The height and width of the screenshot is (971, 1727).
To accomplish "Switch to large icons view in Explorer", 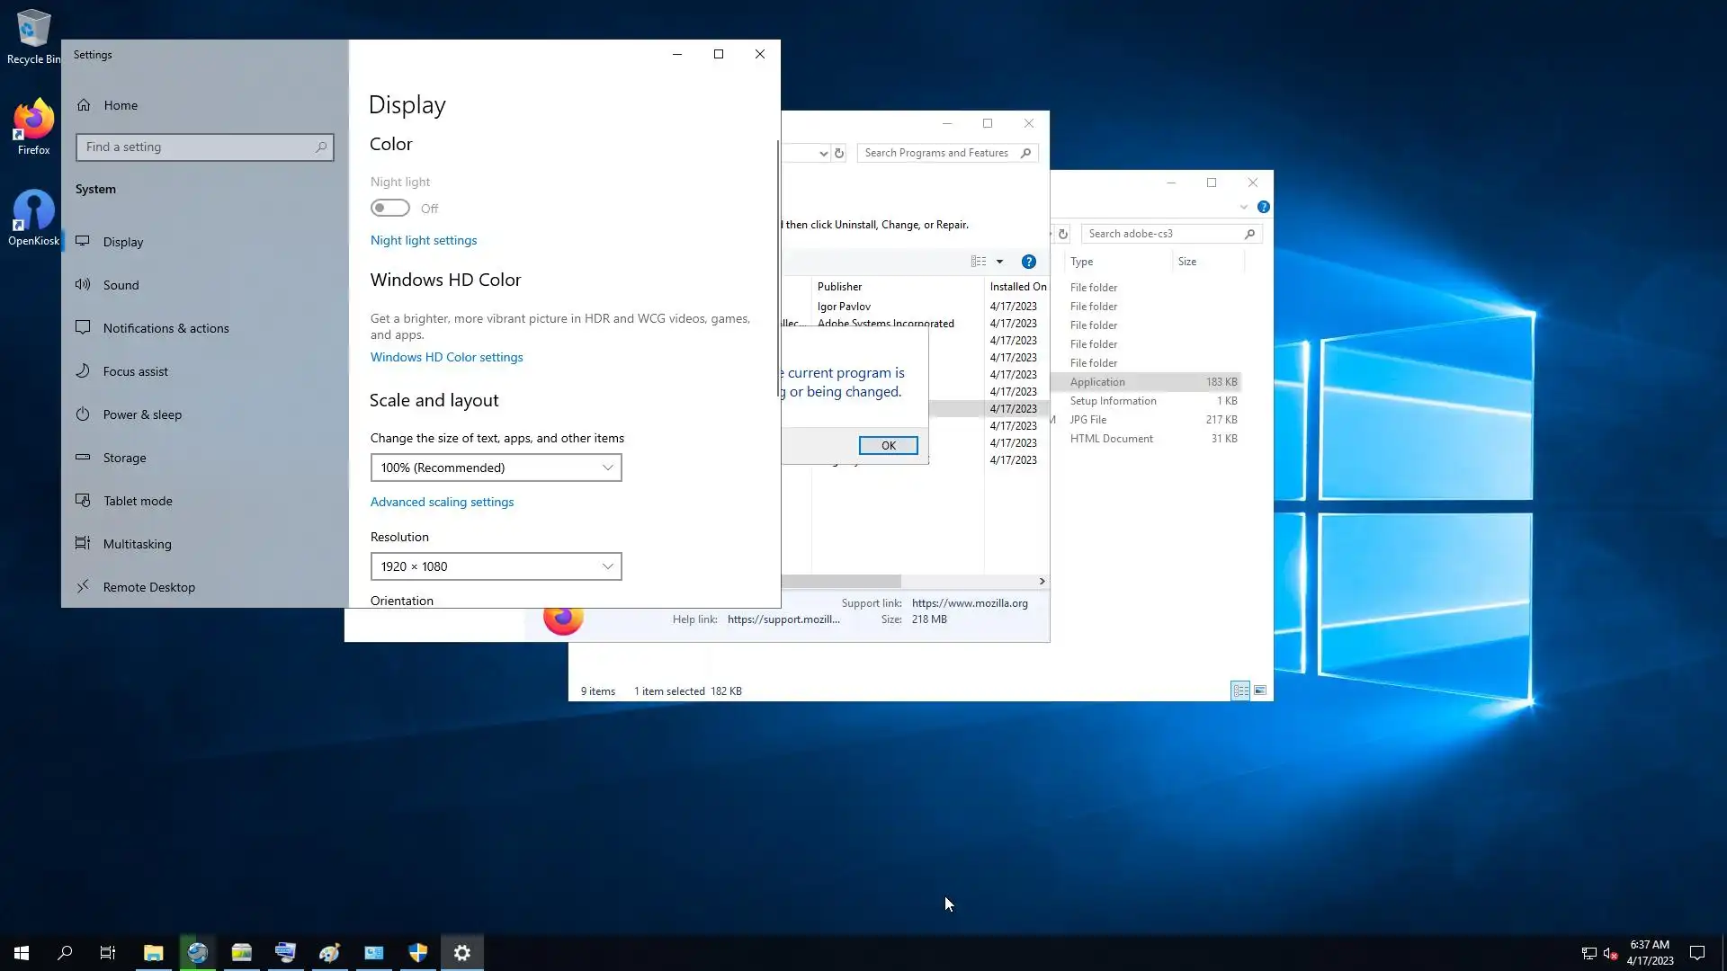I will (1260, 690).
